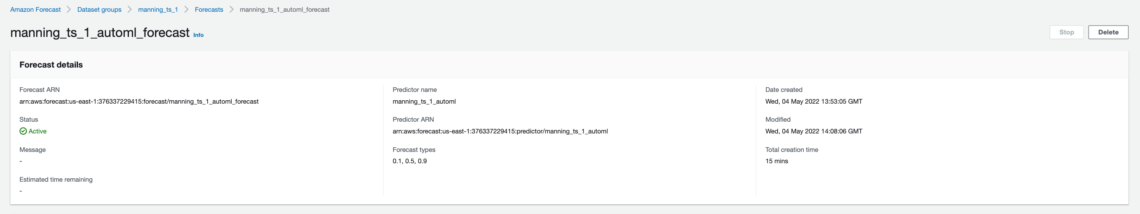Image resolution: width=1140 pixels, height=214 pixels.
Task: Click the chevron after Dataset groups breadcrumb
Action: [130, 10]
